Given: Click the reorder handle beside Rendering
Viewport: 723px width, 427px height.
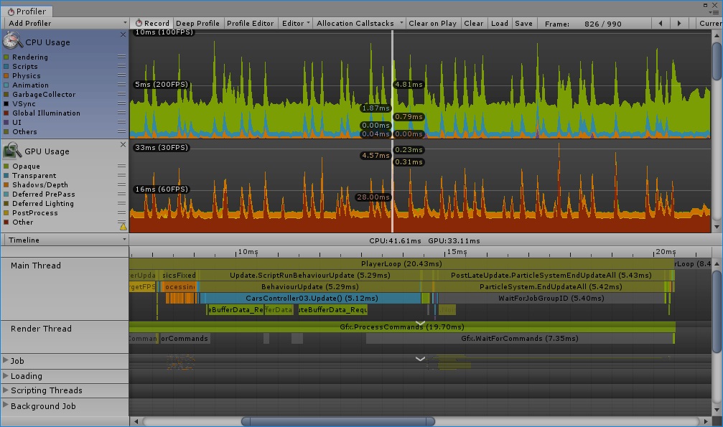Looking at the screenshot, I should click(121, 57).
